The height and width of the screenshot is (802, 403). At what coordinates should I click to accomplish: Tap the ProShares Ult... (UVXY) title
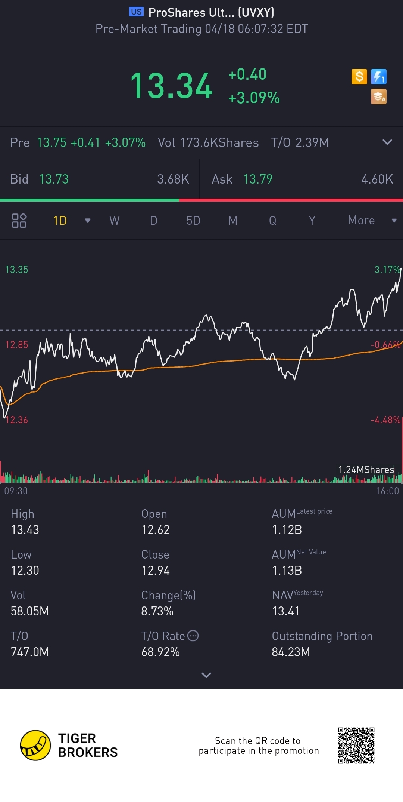click(211, 12)
